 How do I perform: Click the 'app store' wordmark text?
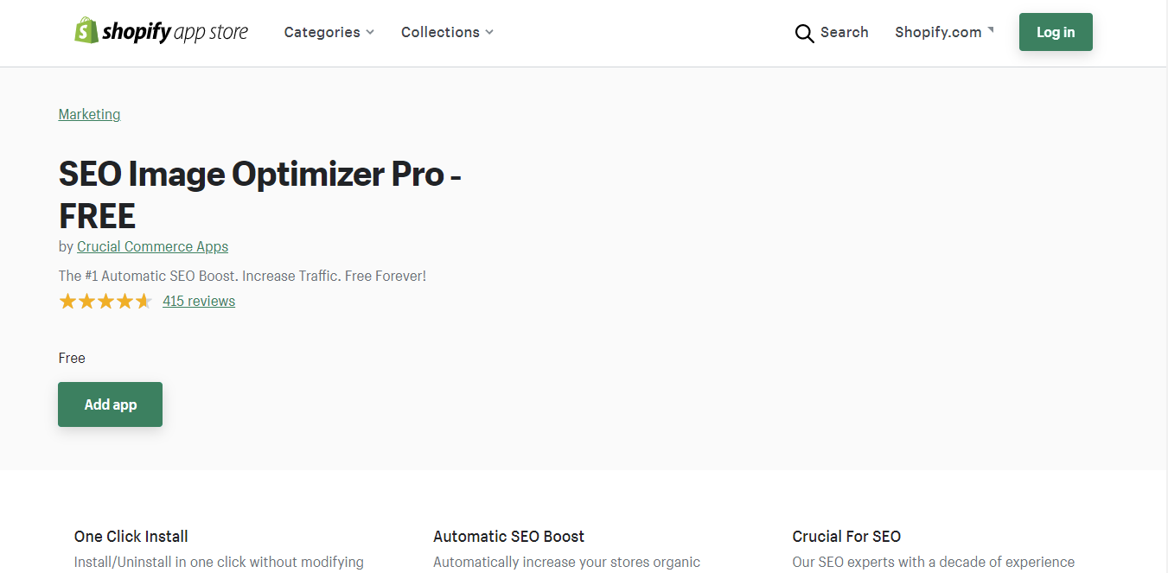pyautogui.click(x=210, y=33)
